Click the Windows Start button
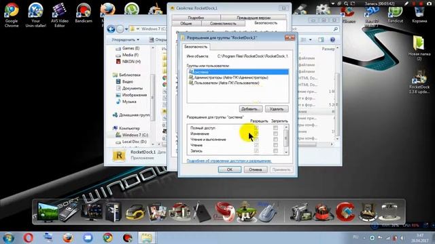The width and height of the screenshot is (435, 244). tap(8, 238)
